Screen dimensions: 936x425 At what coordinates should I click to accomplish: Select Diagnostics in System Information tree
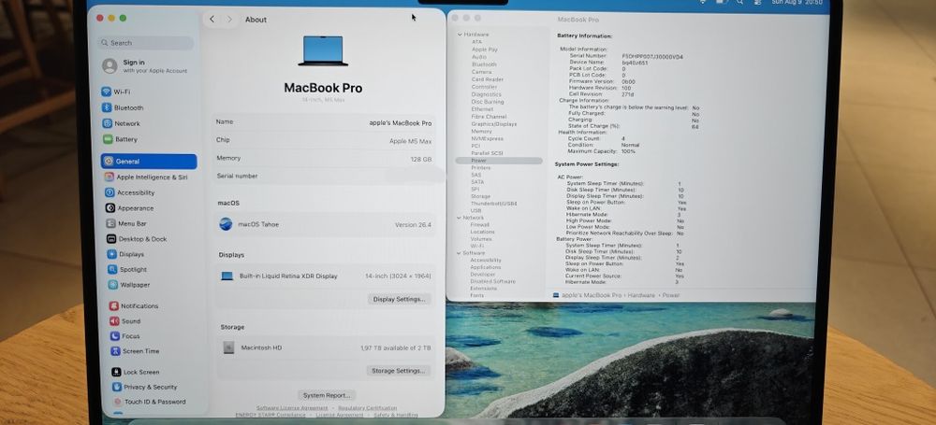486,94
